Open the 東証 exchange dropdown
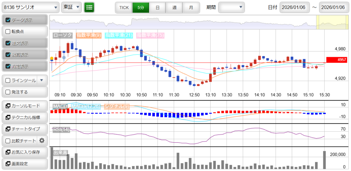 click(72, 7)
